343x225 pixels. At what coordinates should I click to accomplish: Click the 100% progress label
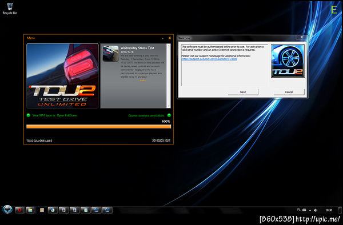click(x=166, y=122)
